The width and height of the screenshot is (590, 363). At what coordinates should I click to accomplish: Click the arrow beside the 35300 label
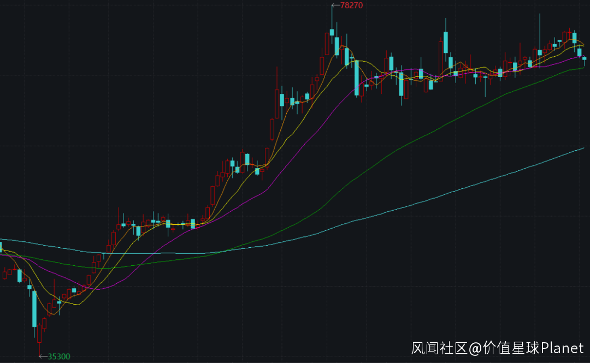point(43,356)
